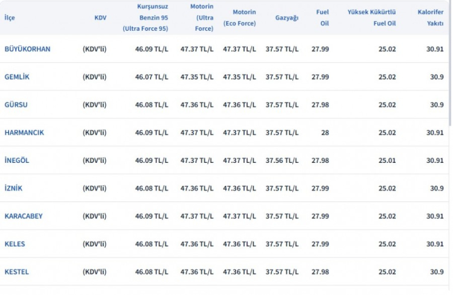Open the KESTEL district link

[x=16, y=272]
